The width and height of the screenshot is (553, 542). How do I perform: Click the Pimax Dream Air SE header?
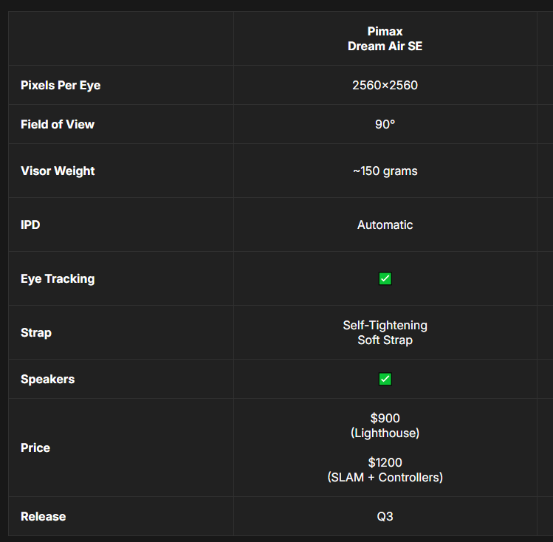pos(385,38)
